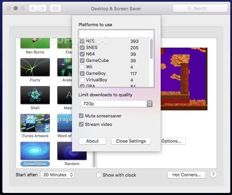This screenshot has width=232, height=195.
Task: Enable Show with clock checkbox
Action: (x=99, y=175)
